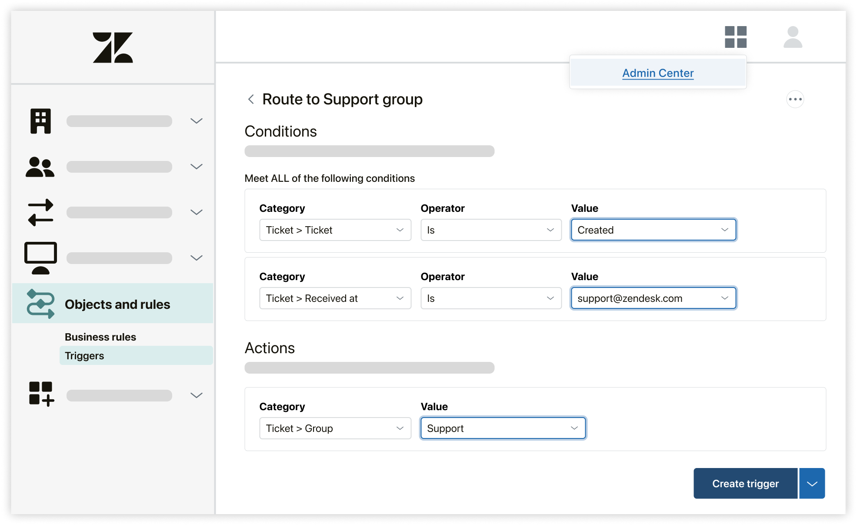Click the Created value dropdown
Screen dimensions: 857x525
coord(652,230)
